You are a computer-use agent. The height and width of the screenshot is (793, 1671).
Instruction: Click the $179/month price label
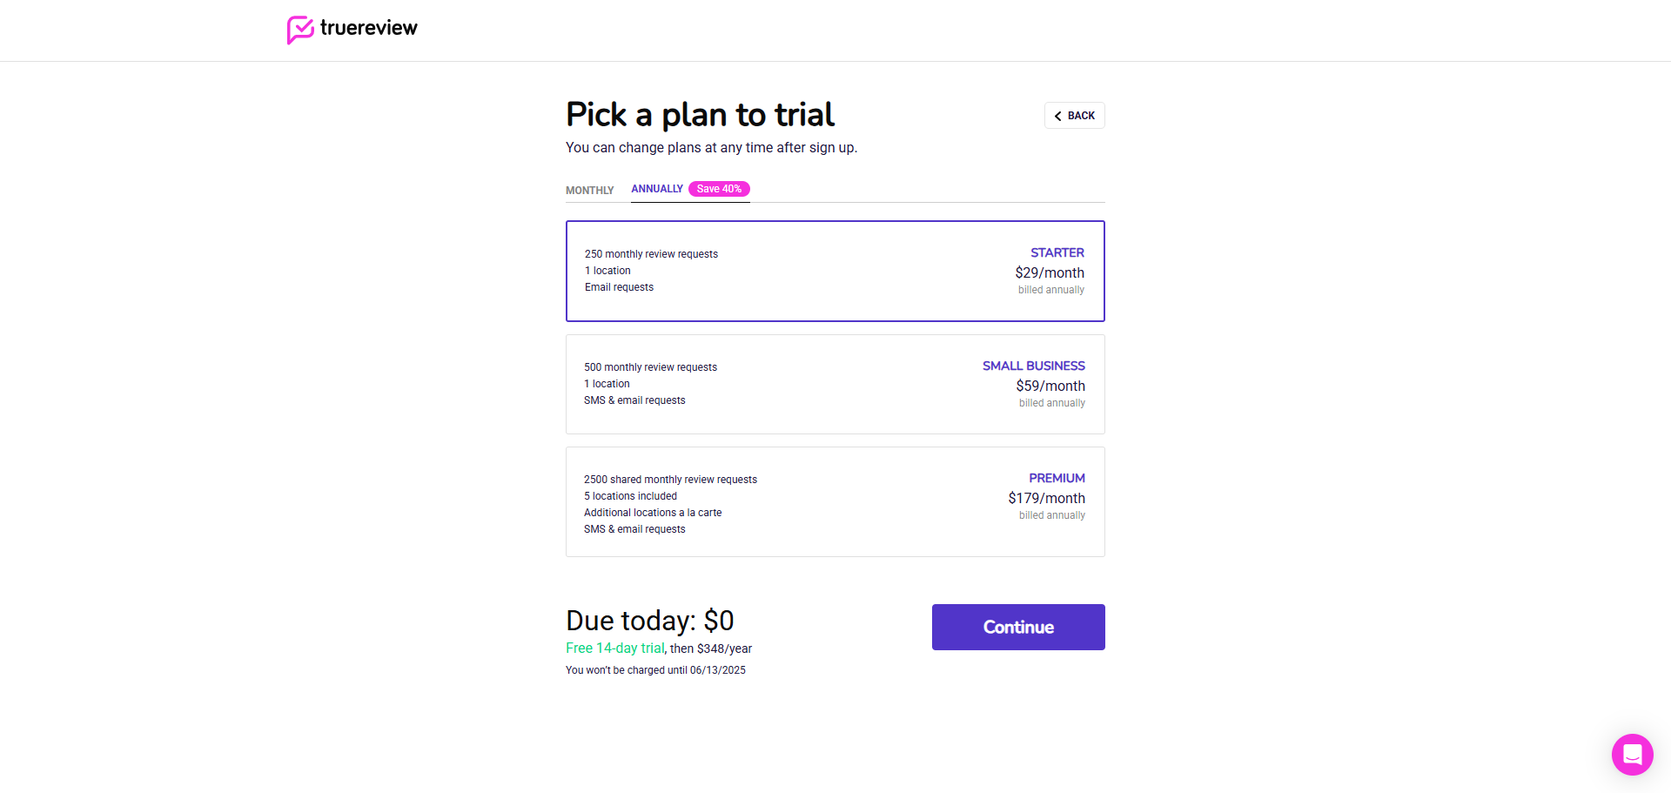[x=1046, y=498]
